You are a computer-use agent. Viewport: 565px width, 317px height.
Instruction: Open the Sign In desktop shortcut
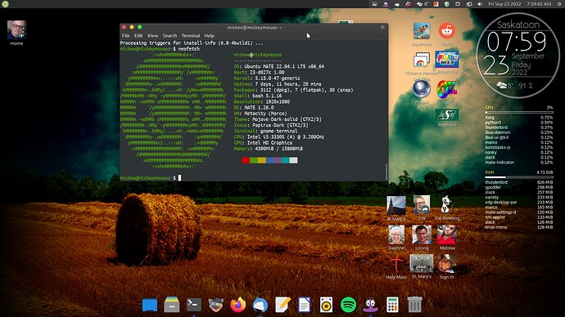click(447, 264)
